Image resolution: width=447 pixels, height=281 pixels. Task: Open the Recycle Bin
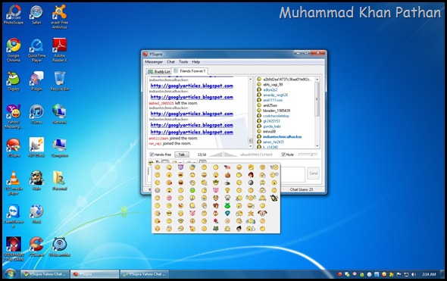tap(59, 81)
